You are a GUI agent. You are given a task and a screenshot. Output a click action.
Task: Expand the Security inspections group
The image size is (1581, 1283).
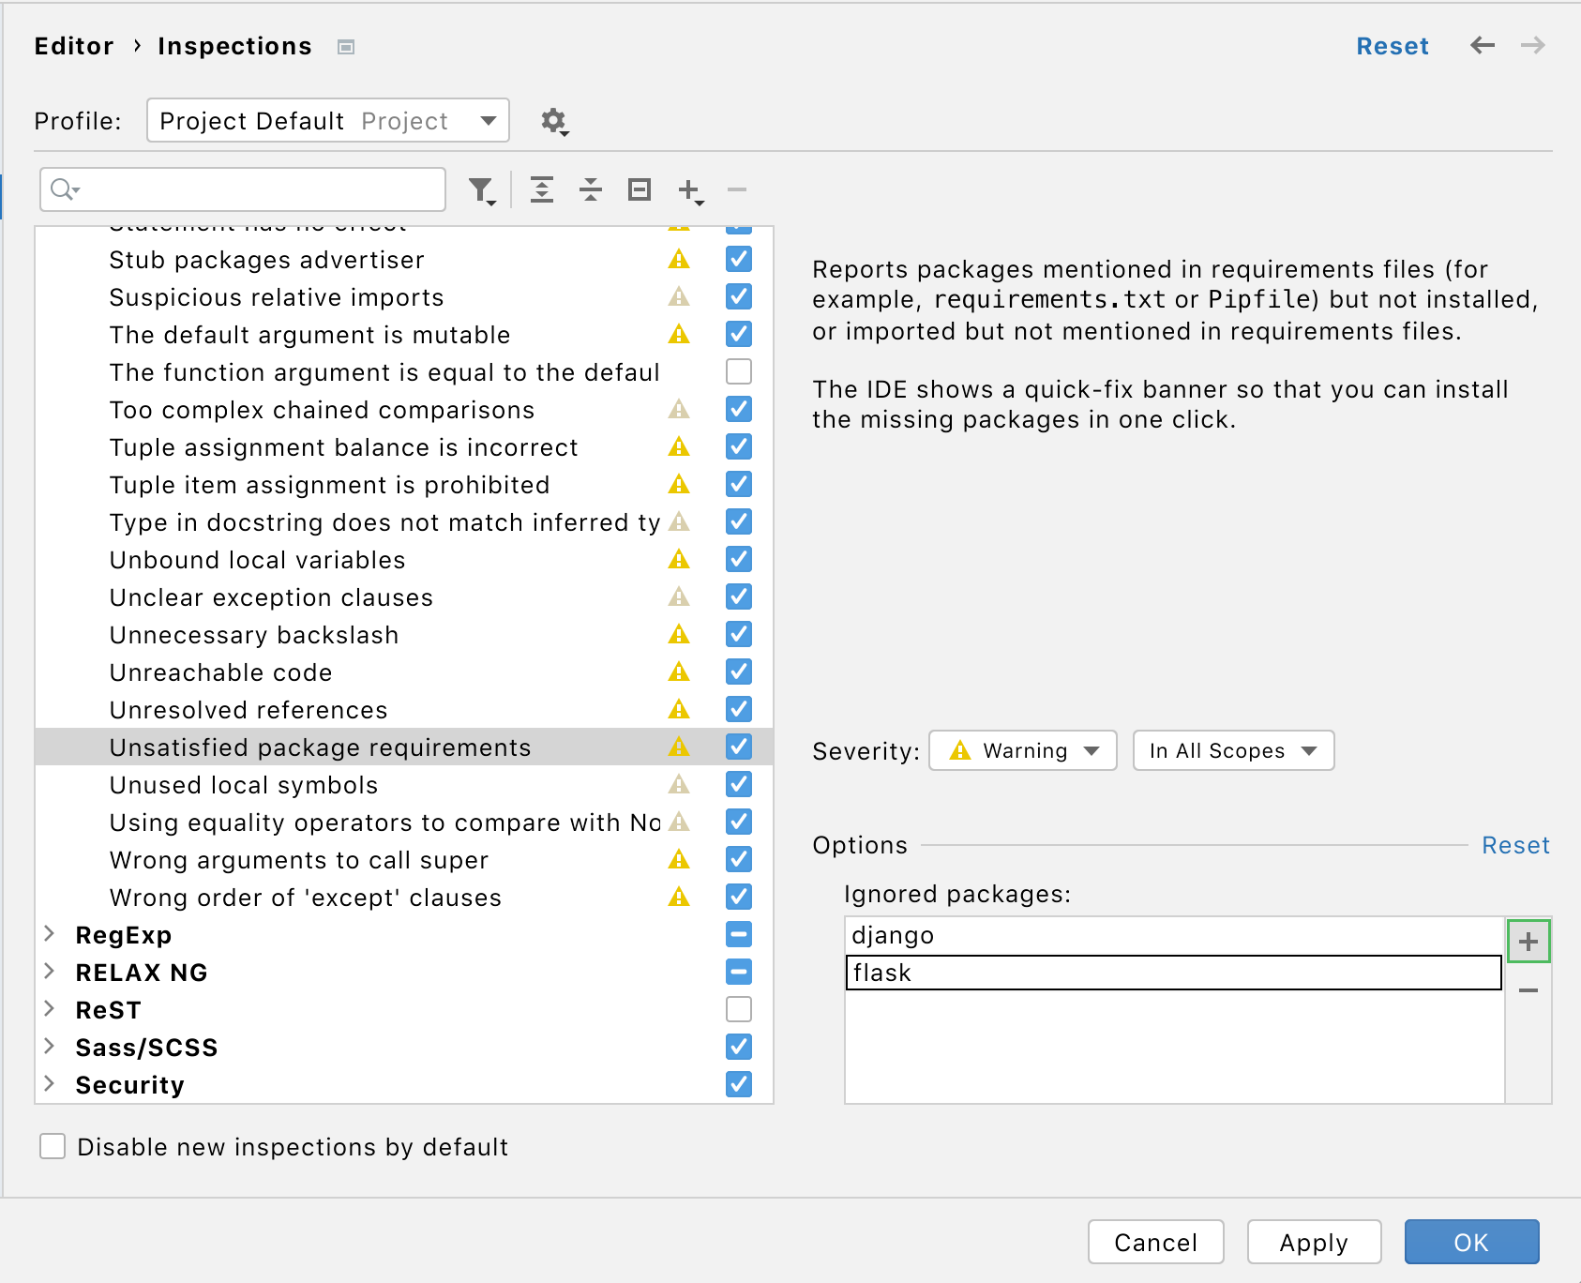click(49, 1084)
